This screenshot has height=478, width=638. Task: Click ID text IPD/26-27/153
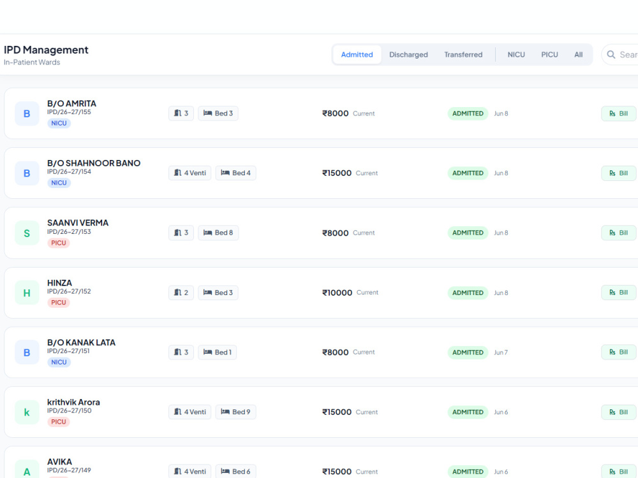point(69,232)
